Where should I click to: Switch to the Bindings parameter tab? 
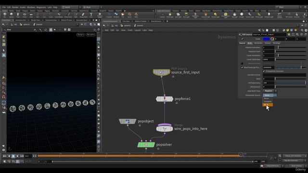[x=276, y=43]
